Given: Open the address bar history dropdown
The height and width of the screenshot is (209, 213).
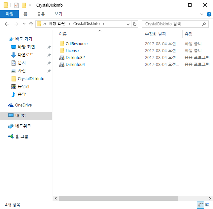Looking at the screenshot, I should 128,24.
